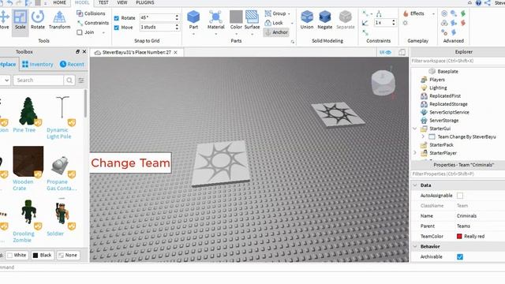Collapse the StarterGui tree node
505x284 pixels.
(415, 129)
